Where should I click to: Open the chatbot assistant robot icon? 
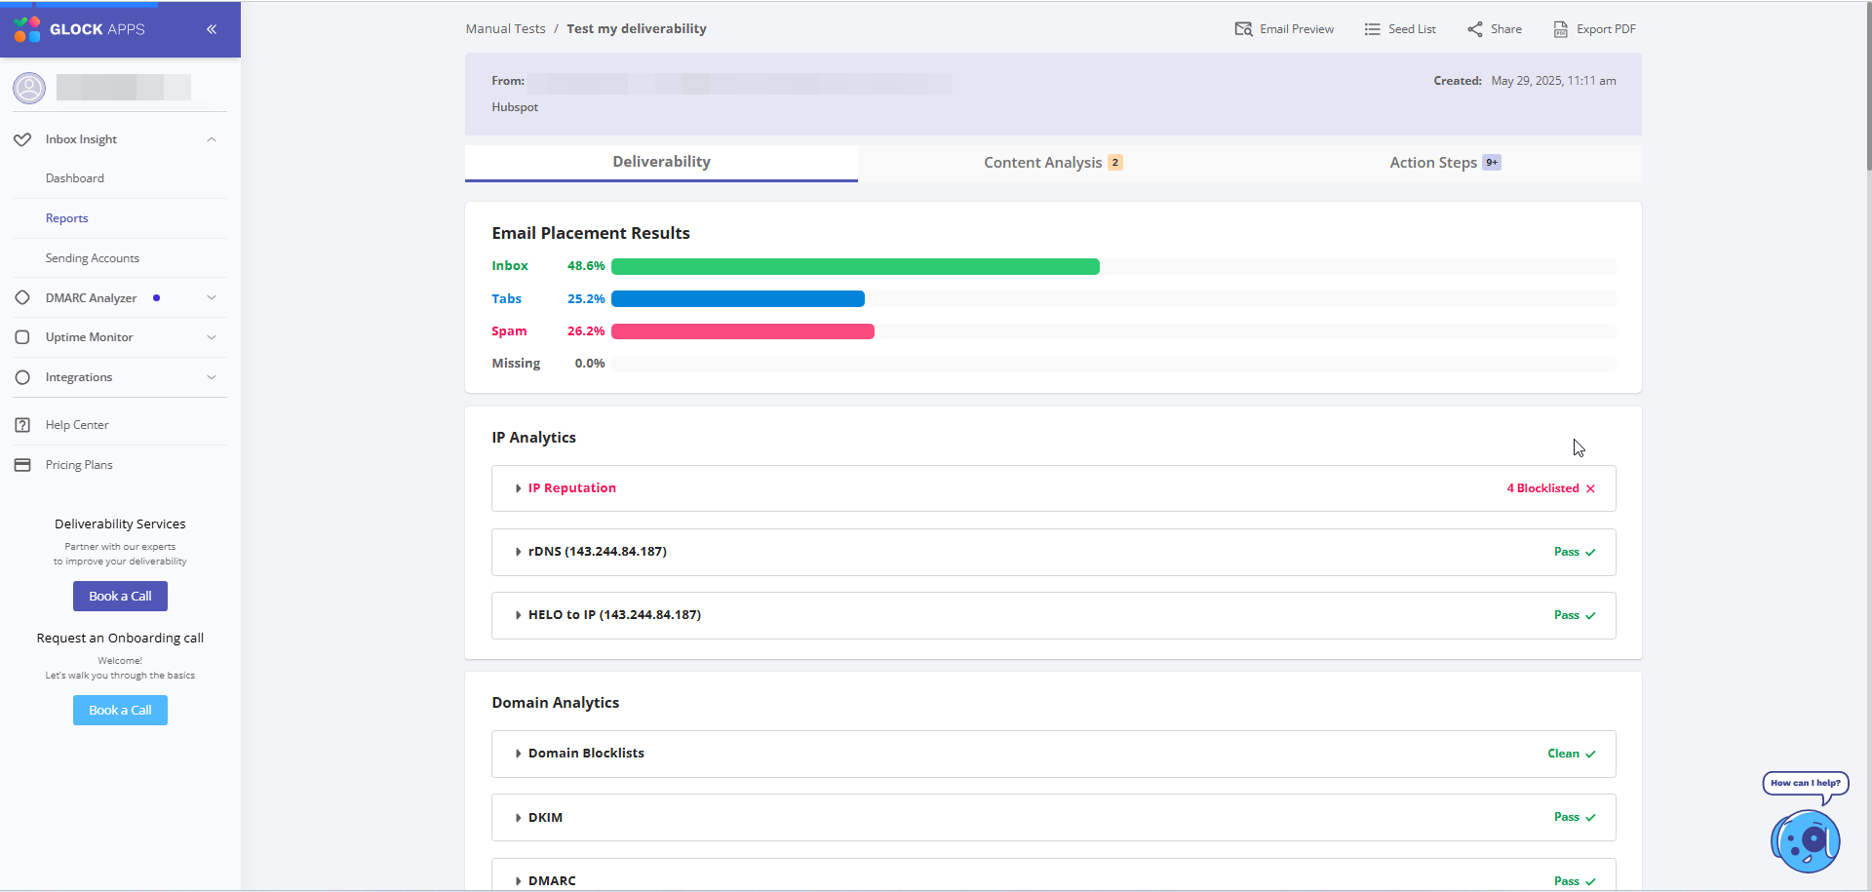tap(1805, 840)
